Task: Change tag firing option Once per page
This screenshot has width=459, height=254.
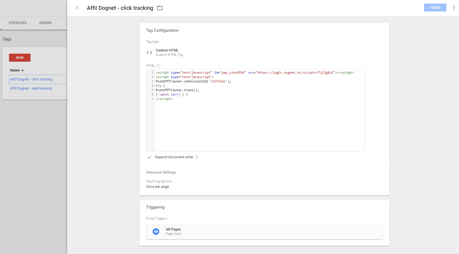Action: click(158, 187)
